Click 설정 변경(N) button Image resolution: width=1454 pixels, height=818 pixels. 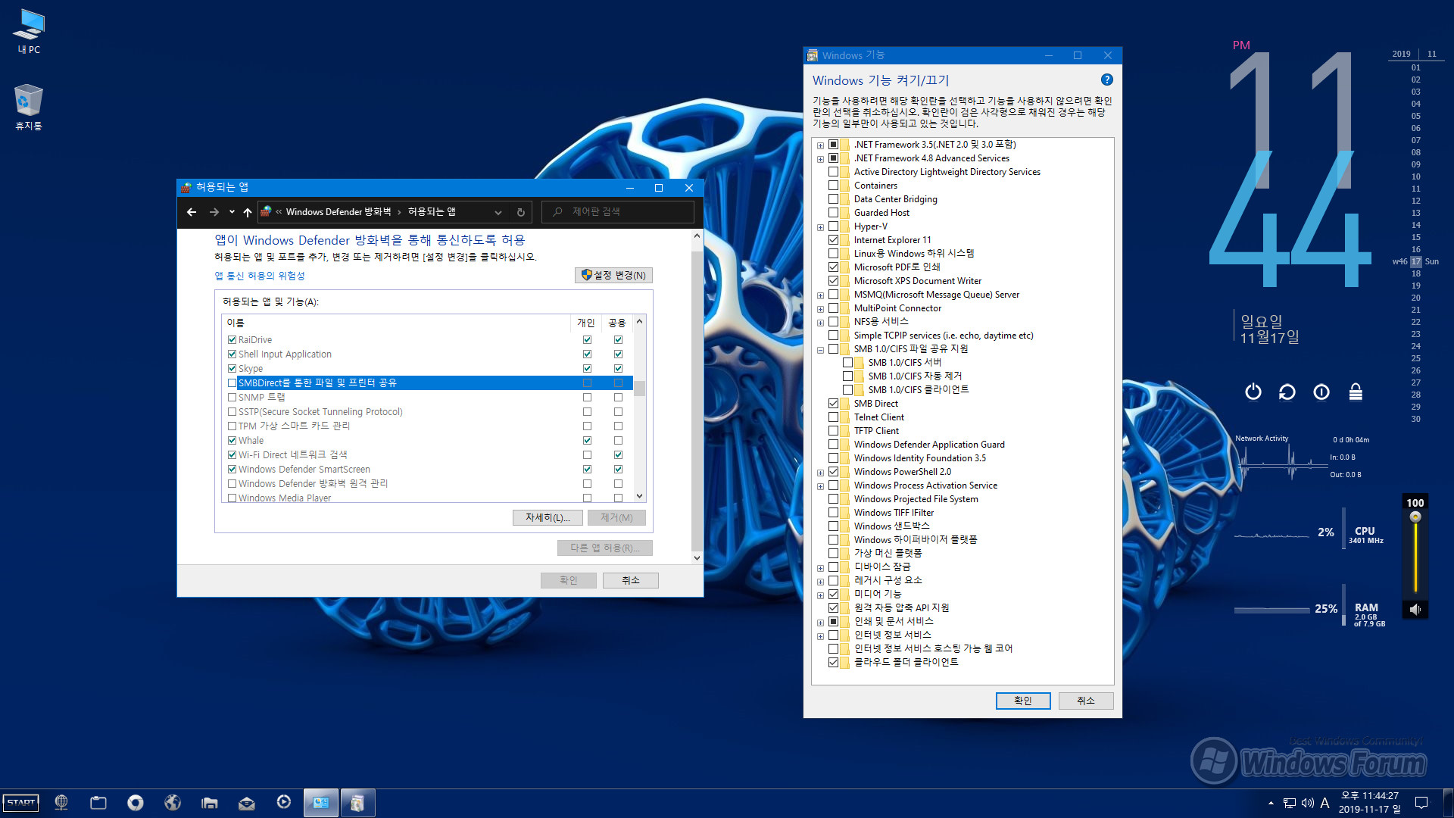pos(613,275)
